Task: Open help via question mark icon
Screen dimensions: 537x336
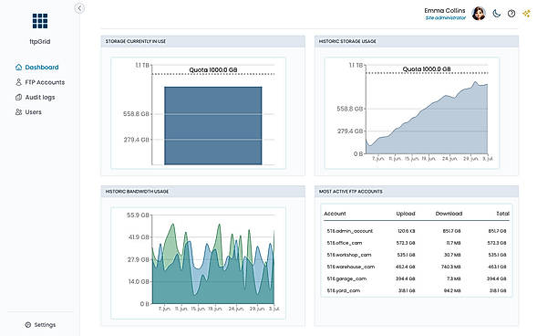Action: (x=511, y=14)
